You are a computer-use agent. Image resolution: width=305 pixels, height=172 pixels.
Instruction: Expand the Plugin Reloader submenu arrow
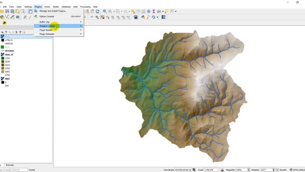pos(81,34)
